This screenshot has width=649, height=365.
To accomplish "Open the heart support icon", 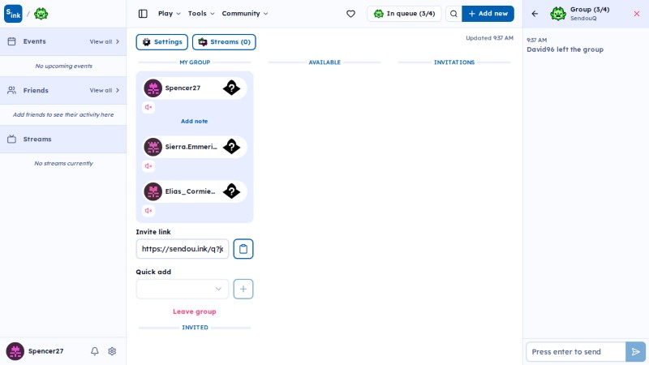I will point(350,14).
